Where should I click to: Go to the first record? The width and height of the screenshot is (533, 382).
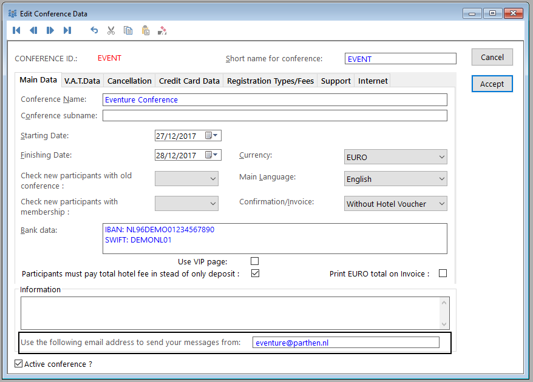click(16, 30)
